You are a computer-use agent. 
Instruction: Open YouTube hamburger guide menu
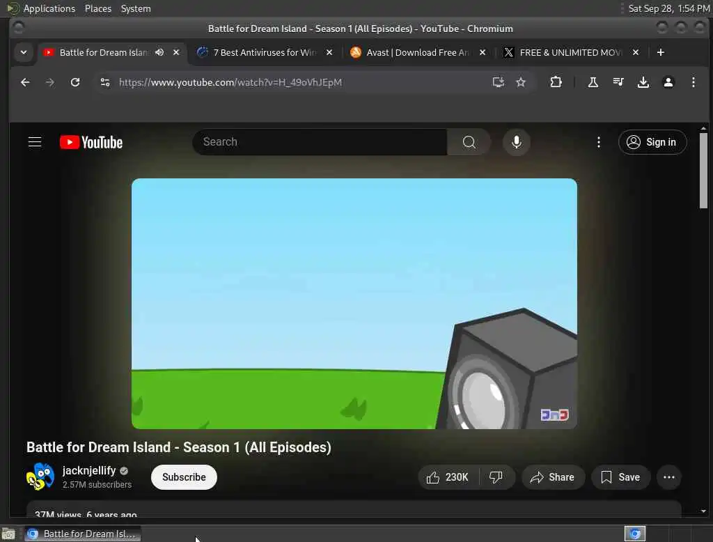click(35, 142)
